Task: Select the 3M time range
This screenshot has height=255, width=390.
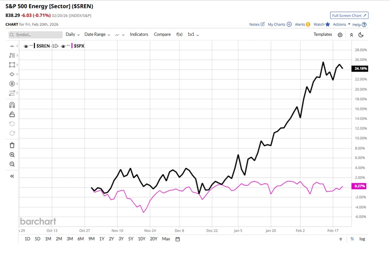Action: tap(69, 239)
